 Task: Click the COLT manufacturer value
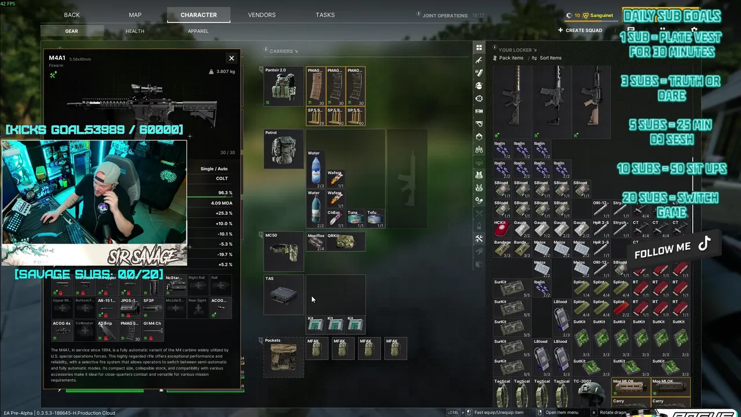point(222,178)
